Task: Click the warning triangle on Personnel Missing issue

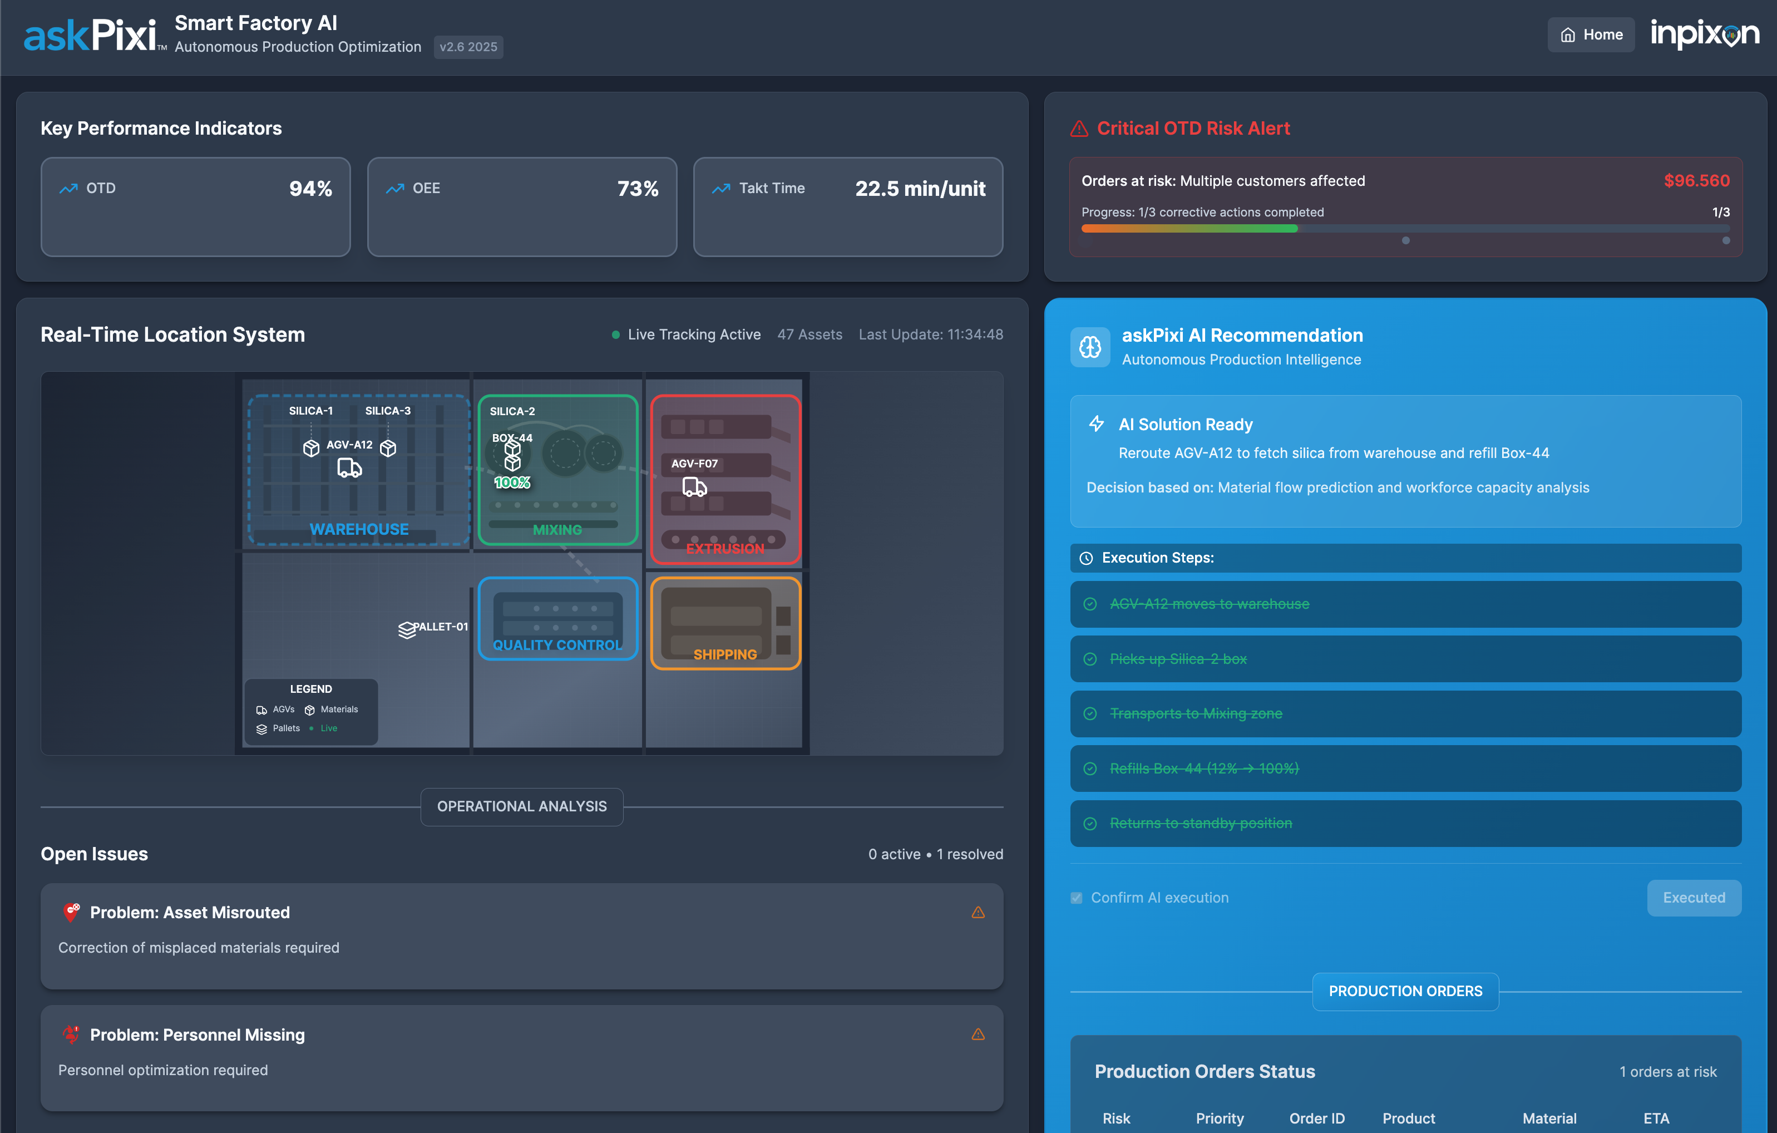Action: 978,1034
